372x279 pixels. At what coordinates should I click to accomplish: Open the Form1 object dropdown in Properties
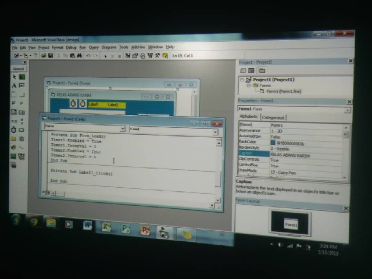tap(348, 109)
